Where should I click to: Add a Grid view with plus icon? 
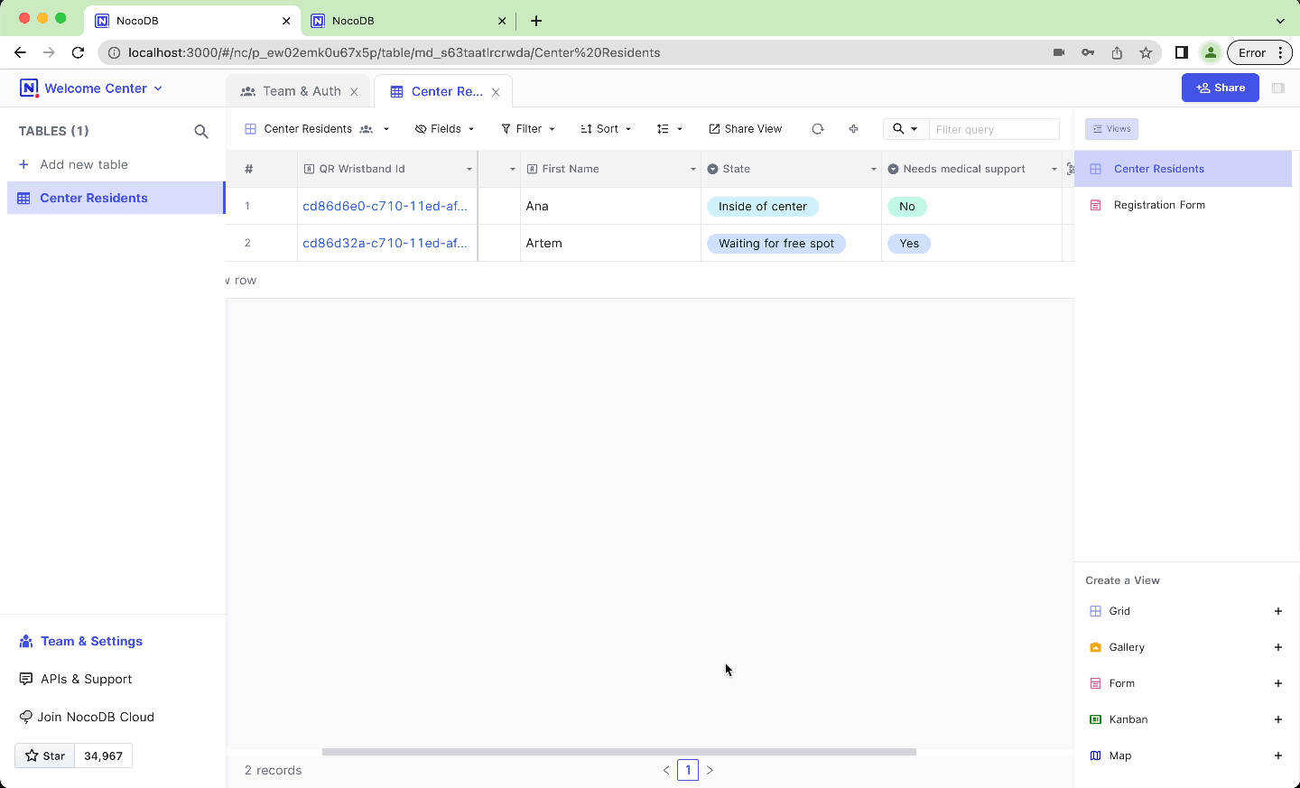(1278, 611)
